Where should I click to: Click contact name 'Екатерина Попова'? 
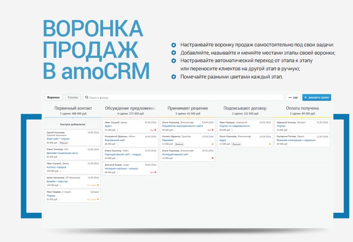[x=287, y=136]
